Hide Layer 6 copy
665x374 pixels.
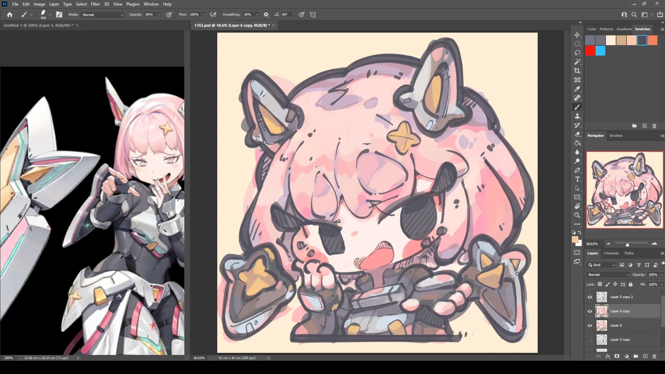pyautogui.click(x=589, y=311)
